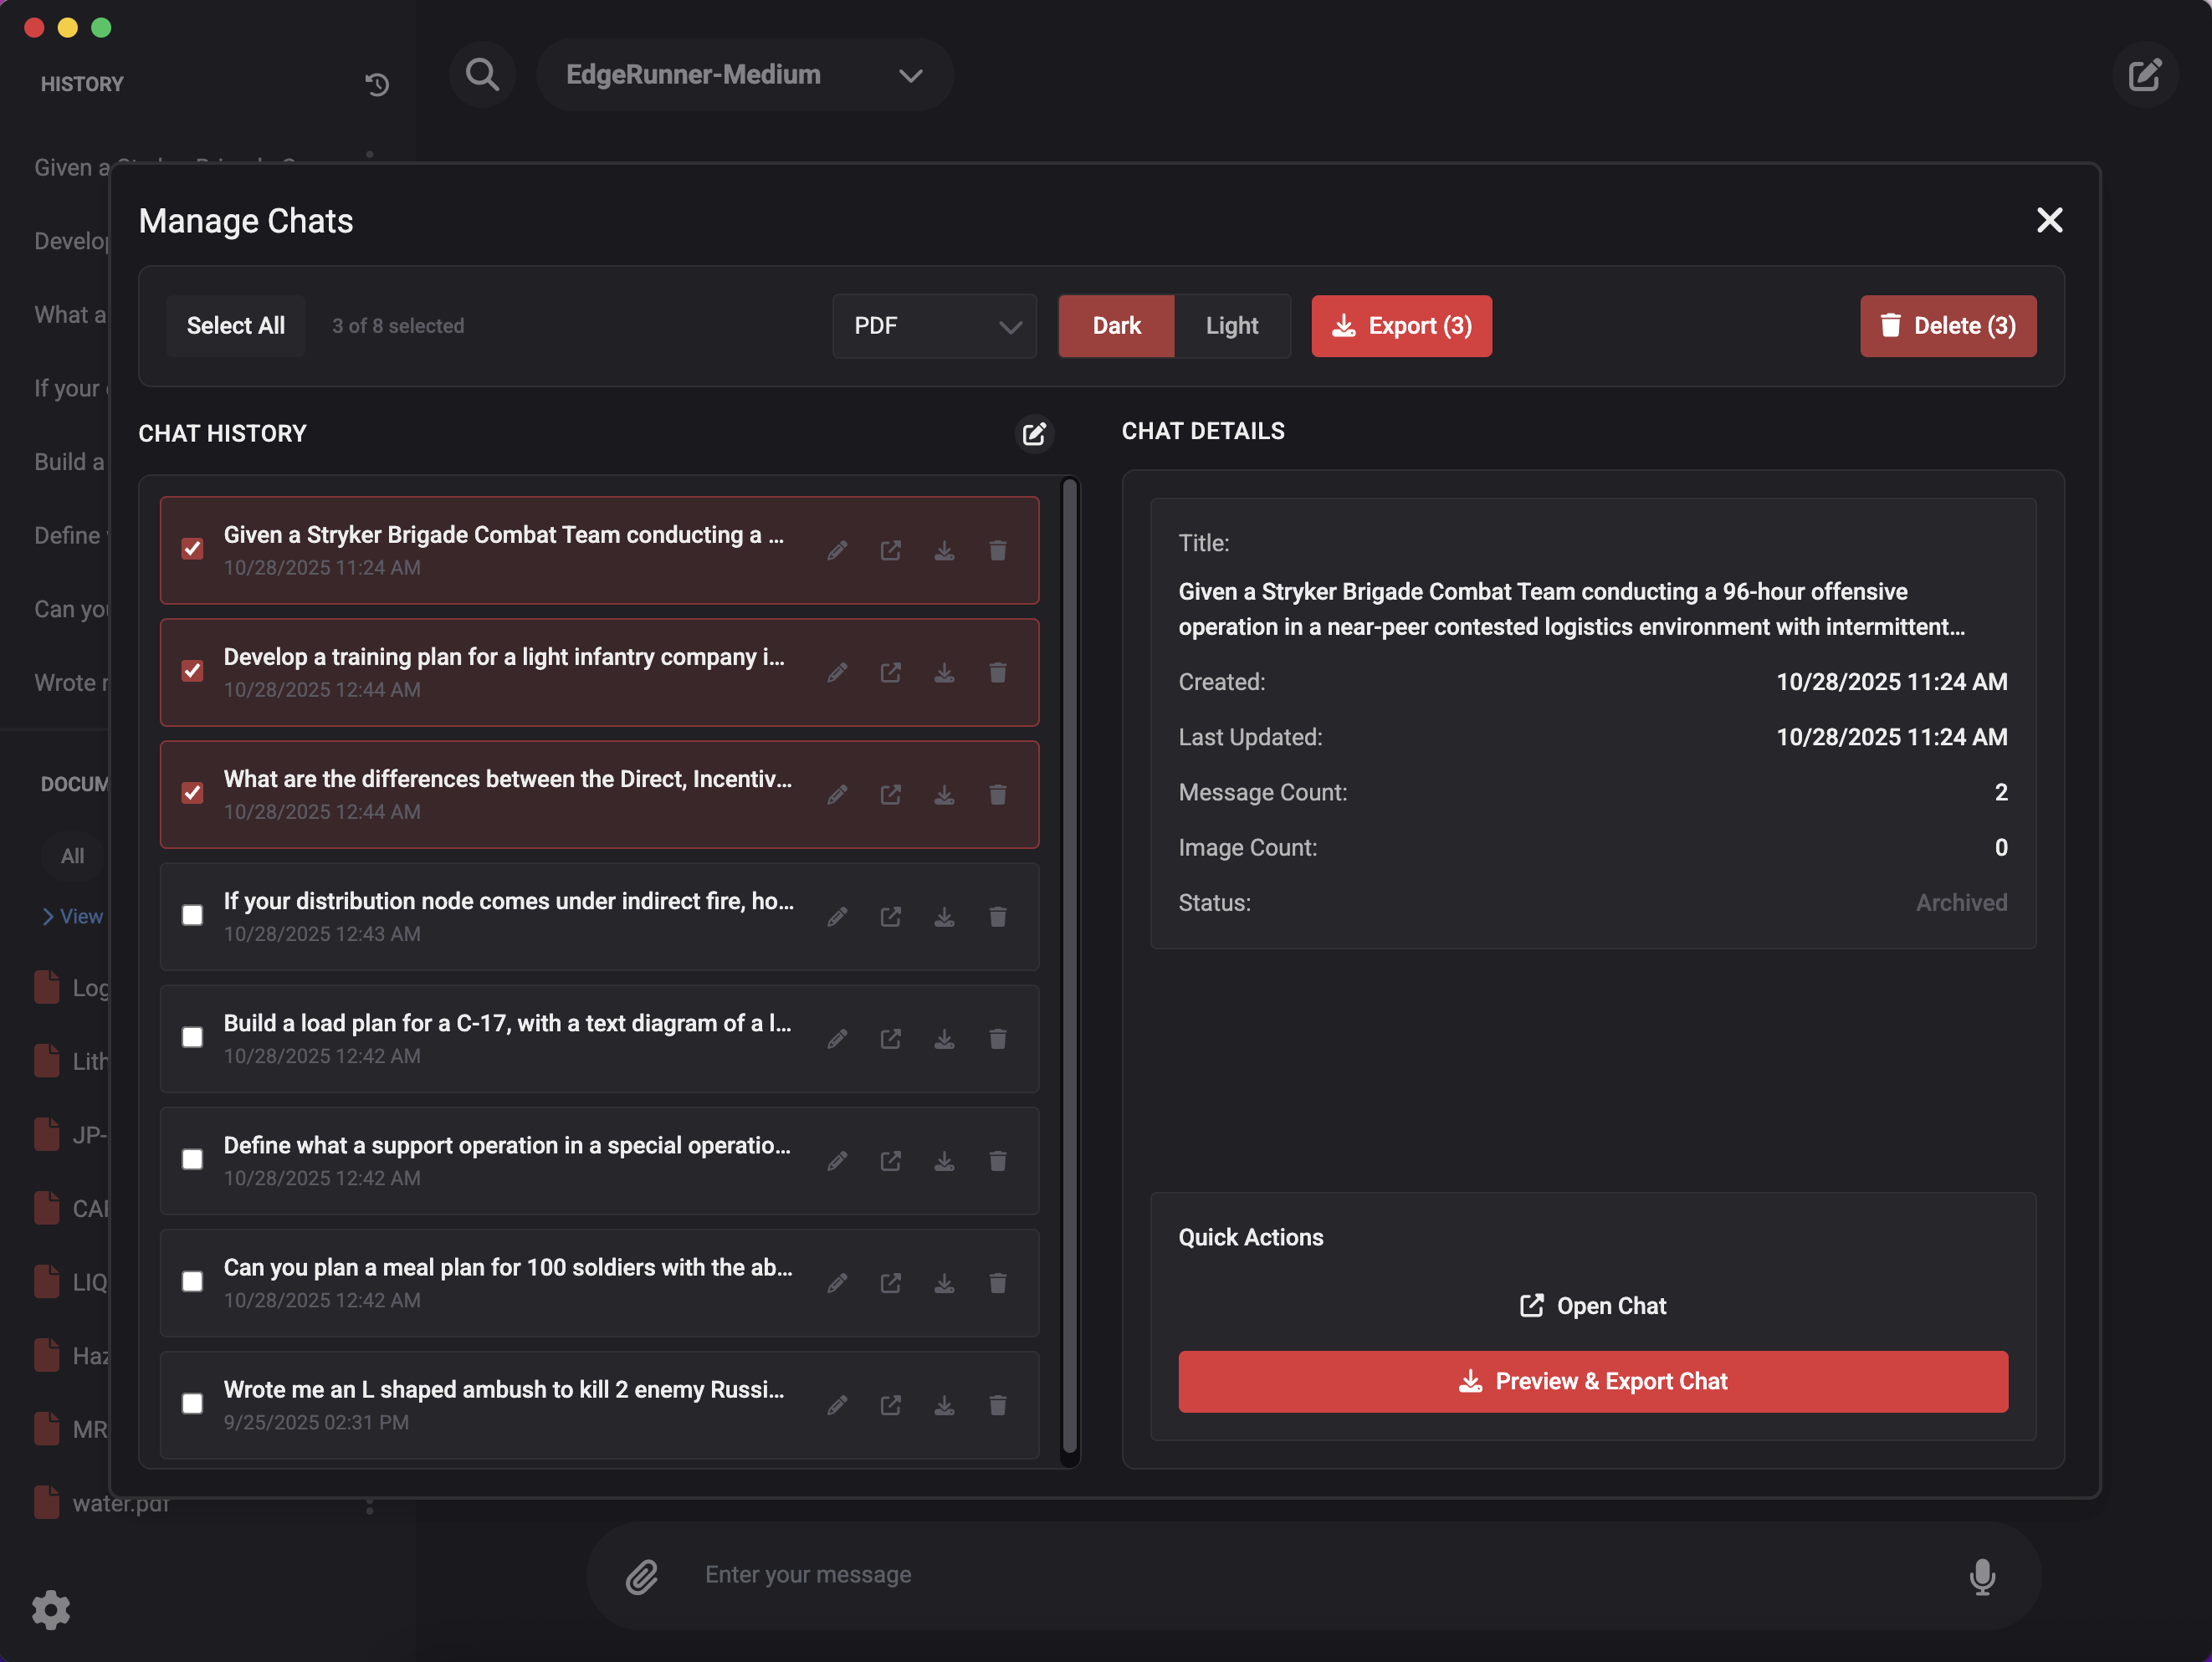Click the microphone voice input icon
Image resolution: width=2212 pixels, height=1662 pixels.
(x=1981, y=1576)
